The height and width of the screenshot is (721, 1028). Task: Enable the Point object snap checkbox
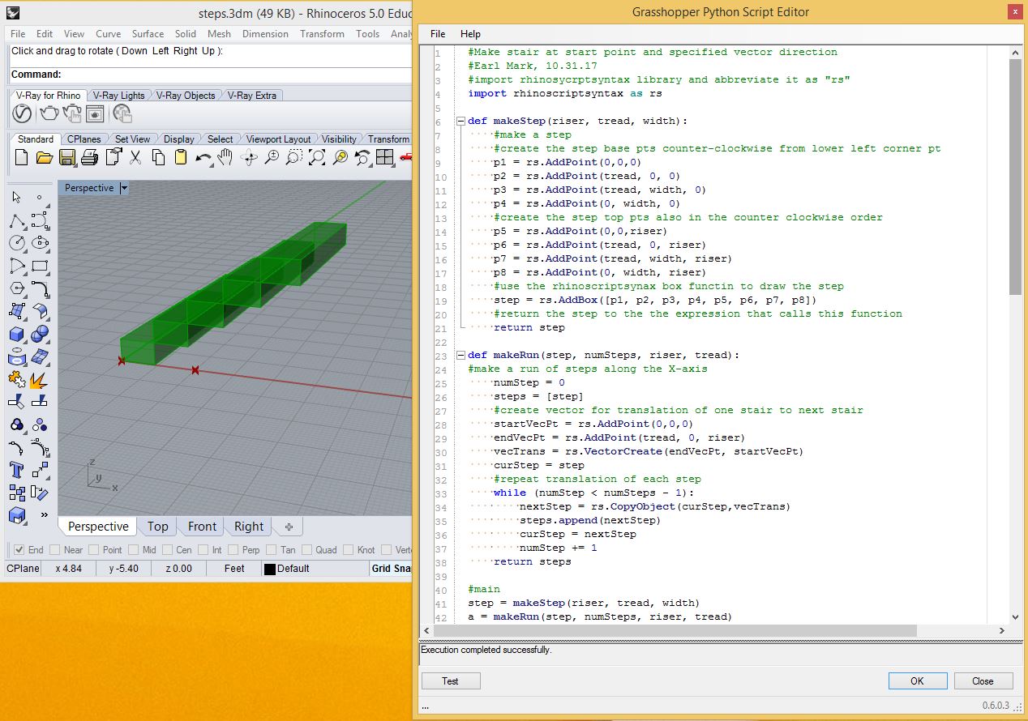93,550
